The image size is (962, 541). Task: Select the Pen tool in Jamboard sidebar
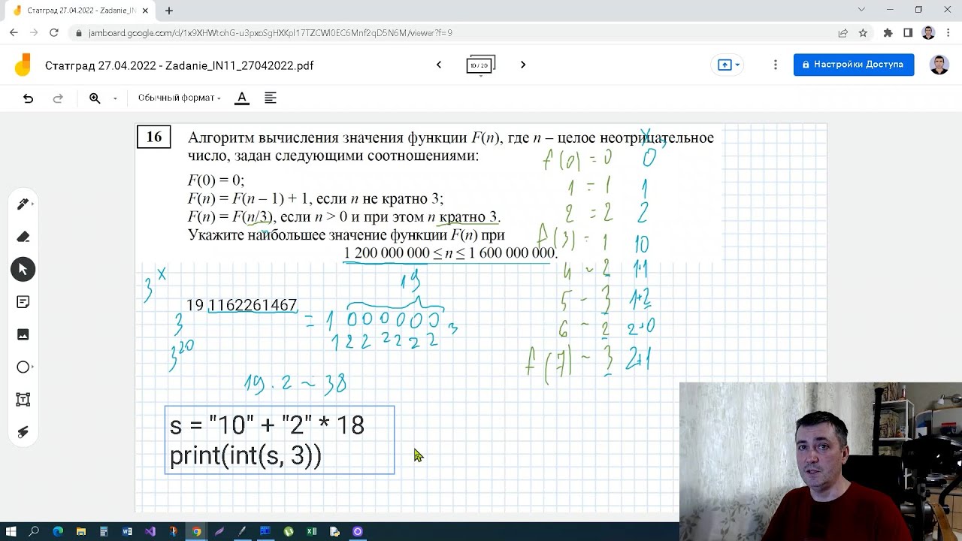click(23, 204)
